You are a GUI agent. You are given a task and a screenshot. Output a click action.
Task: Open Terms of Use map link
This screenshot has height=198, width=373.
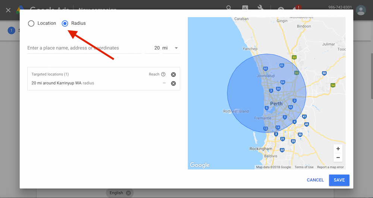(304, 167)
